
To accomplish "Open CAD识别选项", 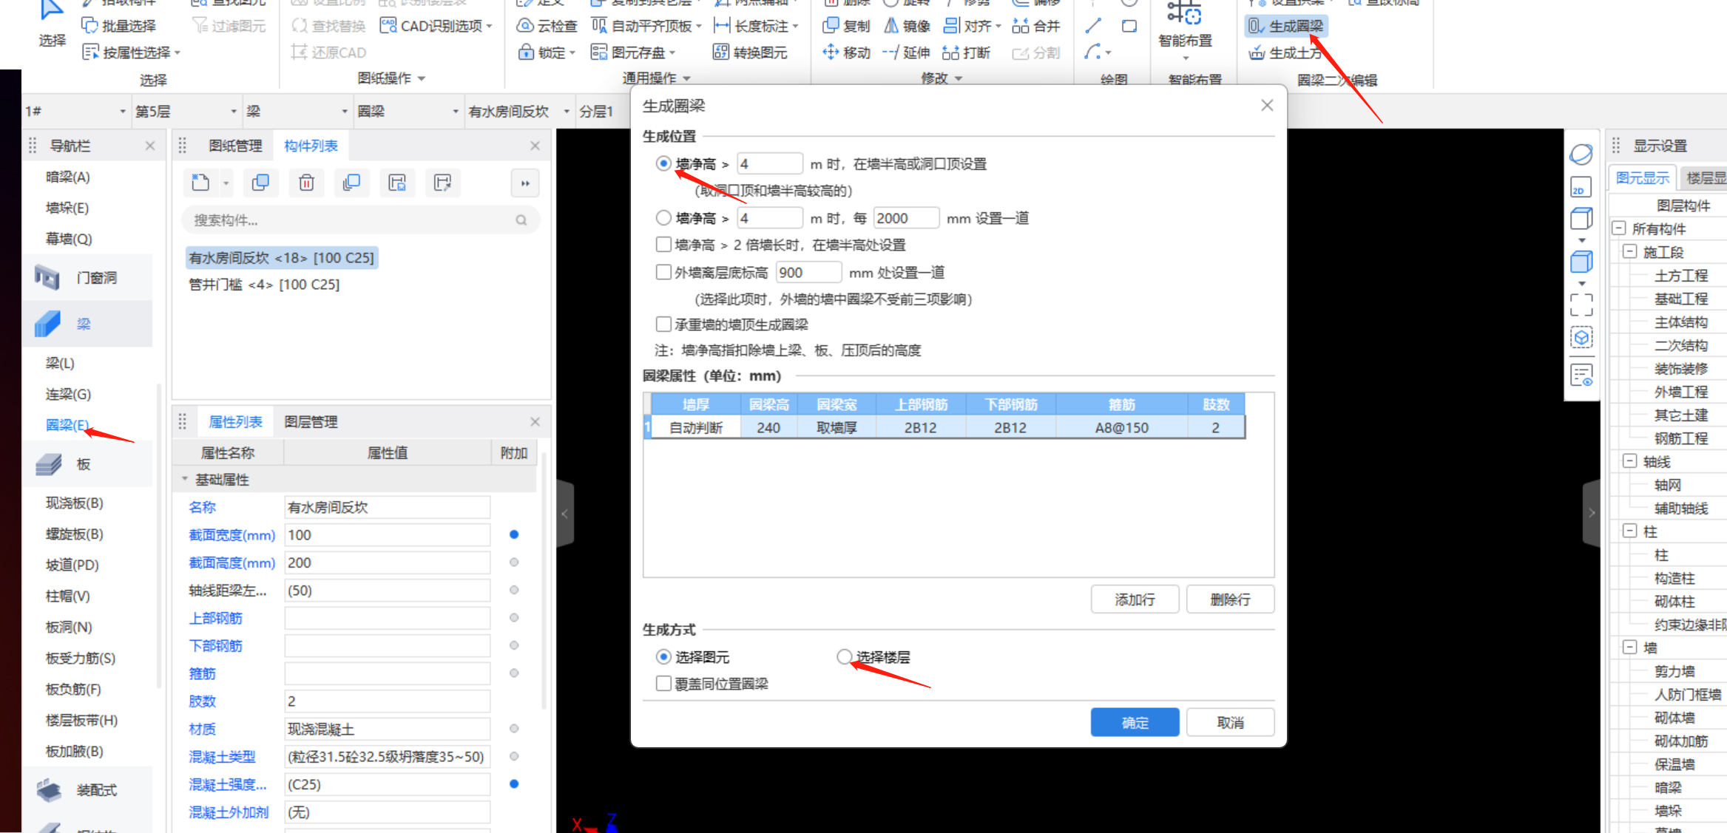I will (x=436, y=27).
